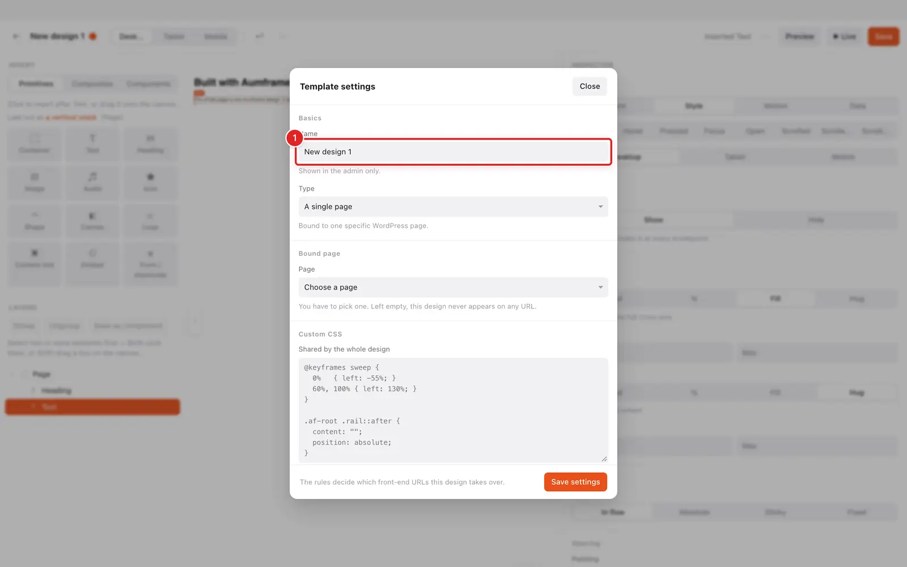Grab the resize handle of the CSS textarea
907x567 pixels.
[x=604, y=459]
